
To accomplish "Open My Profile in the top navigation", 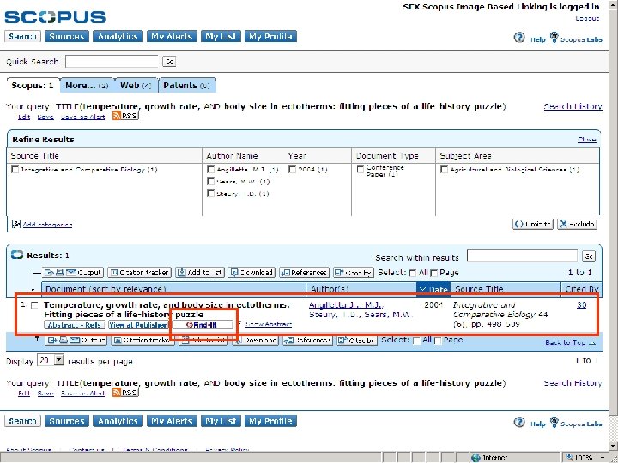I will tap(270, 36).
